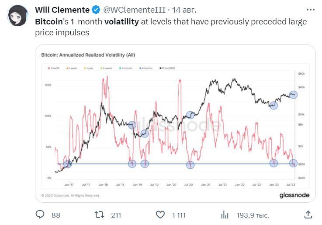The image size is (322, 225).
Task: Toggle the 1 week legend series
Action: [72, 68]
